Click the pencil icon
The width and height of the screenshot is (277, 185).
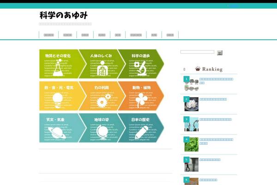[x=142, y=132]
